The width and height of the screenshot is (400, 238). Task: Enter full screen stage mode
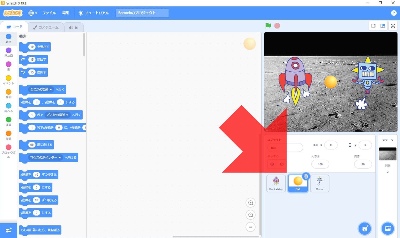click(x=393, y=26)
